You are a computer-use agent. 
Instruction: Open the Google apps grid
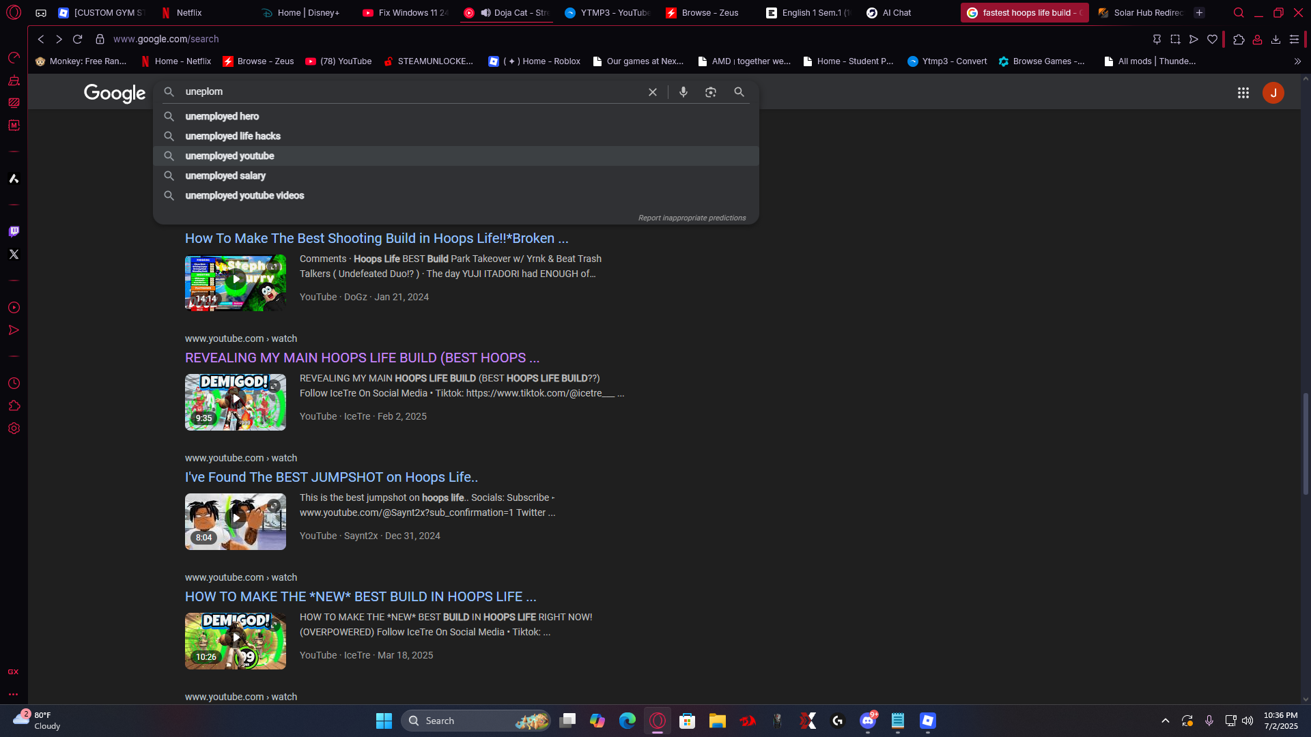click(1243, 93)
